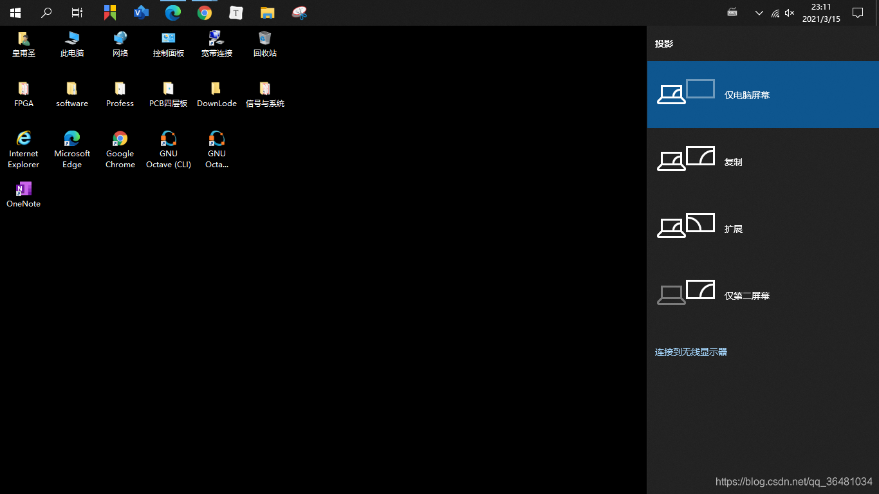Select the truncated GNU Octa... shortcut
This screenshot has height=494, width=879.
[217, 150]
